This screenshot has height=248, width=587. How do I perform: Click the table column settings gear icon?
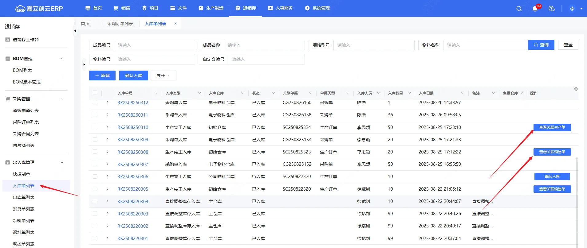click(x=576, y=89)
